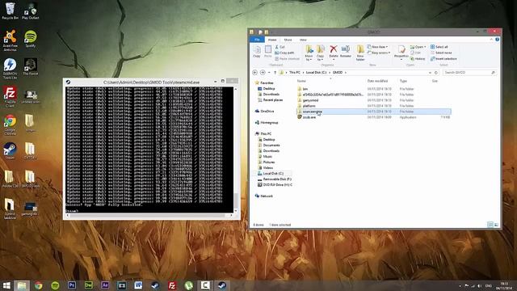This screenshot has height=291, width=517.
Task: Select the 'garrysmod' folder row
Action: [373, 100]
